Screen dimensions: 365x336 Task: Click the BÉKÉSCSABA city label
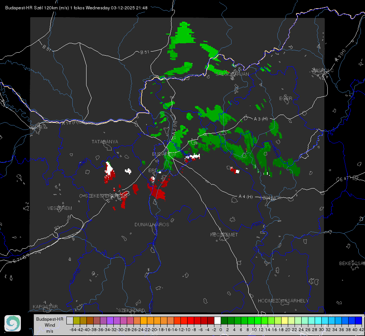pos(352,264)
